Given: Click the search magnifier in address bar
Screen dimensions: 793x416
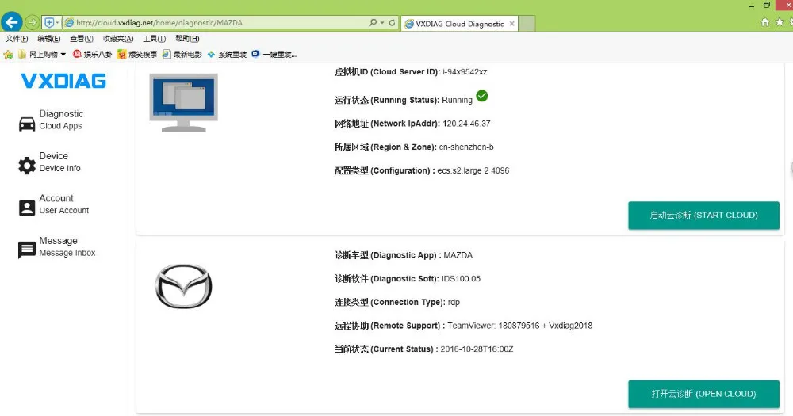Looking at the screenshot, I should [374, 23].
